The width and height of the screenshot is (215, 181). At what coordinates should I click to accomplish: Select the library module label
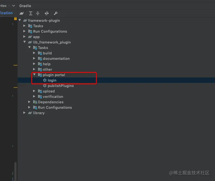tap(39, 113)
